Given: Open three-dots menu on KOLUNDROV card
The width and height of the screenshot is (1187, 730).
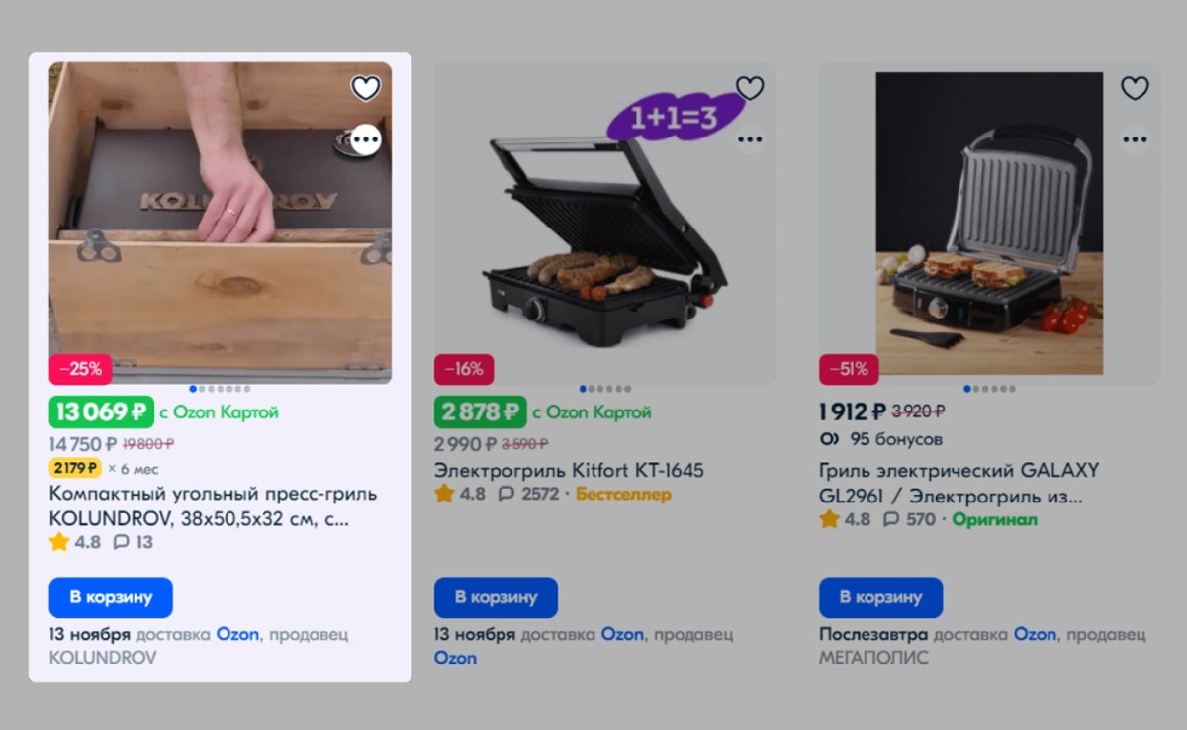Looking at the screenshot, I should pyautogui.click(x=366, y=139).
